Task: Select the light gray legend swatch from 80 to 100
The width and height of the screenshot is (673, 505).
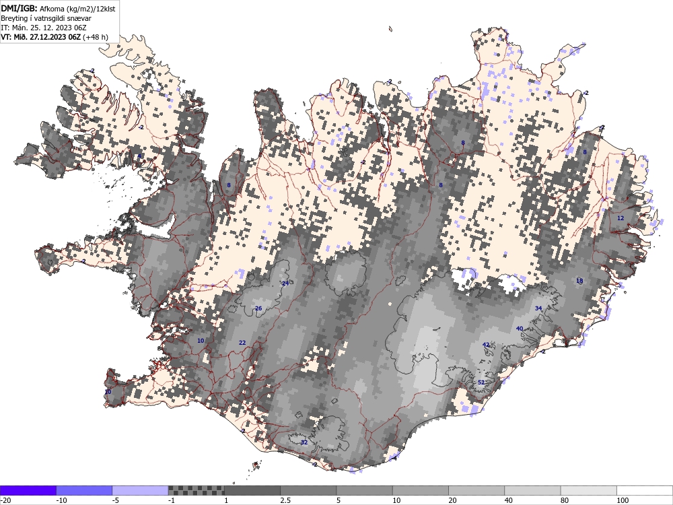Action: [588, 490]
